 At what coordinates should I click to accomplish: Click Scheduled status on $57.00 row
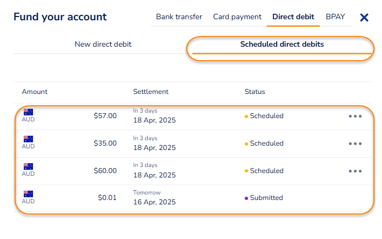pos(266,116)
